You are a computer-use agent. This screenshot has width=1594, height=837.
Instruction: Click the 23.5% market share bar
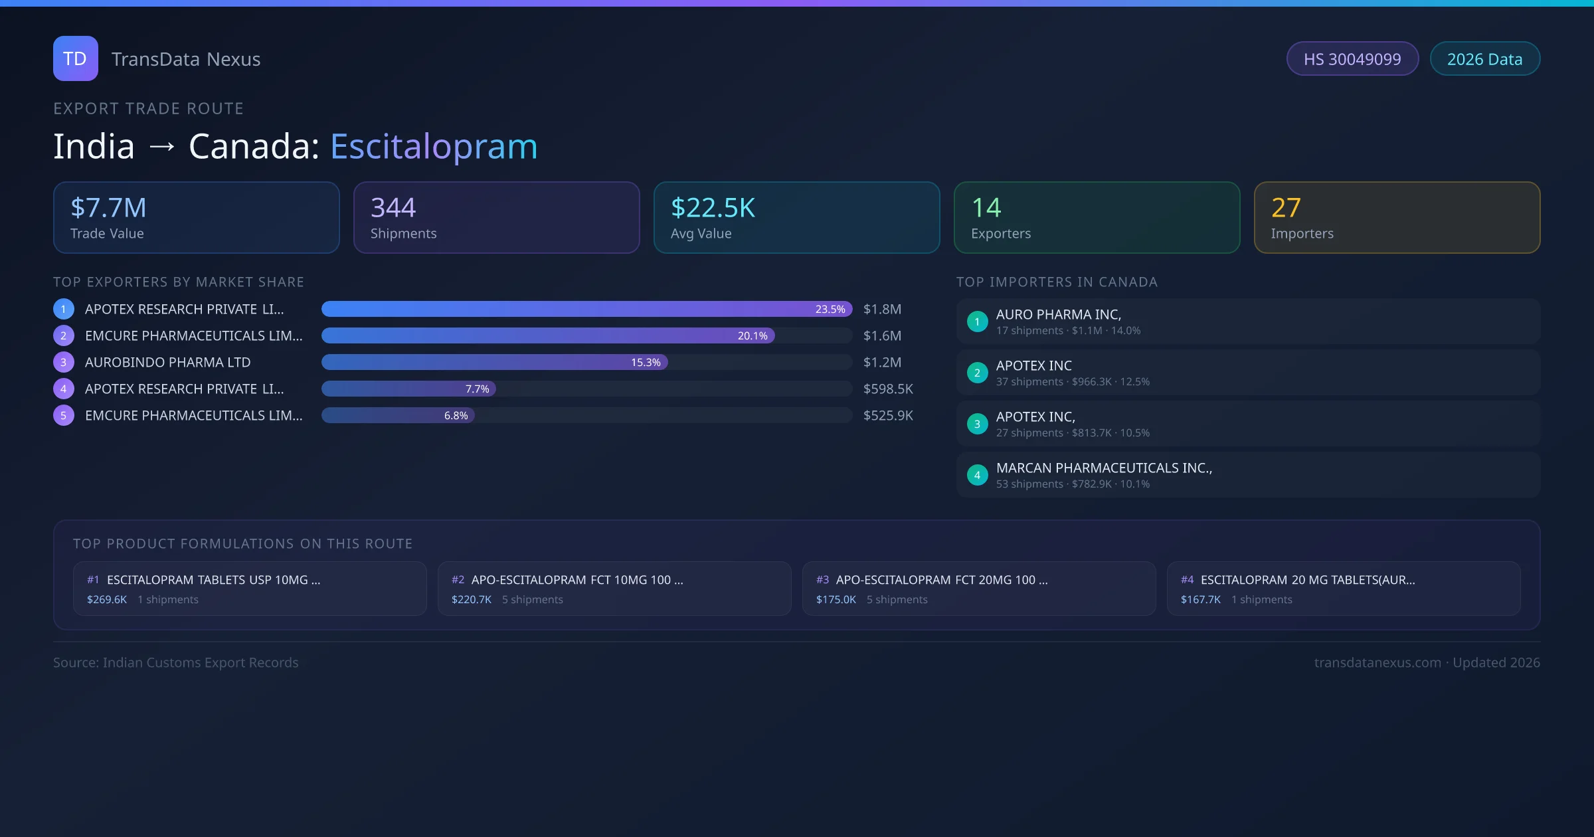pyautogui.click(x=586, y=309)
